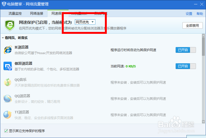Click the vertical scrollbar thumb

click(203, 47)
